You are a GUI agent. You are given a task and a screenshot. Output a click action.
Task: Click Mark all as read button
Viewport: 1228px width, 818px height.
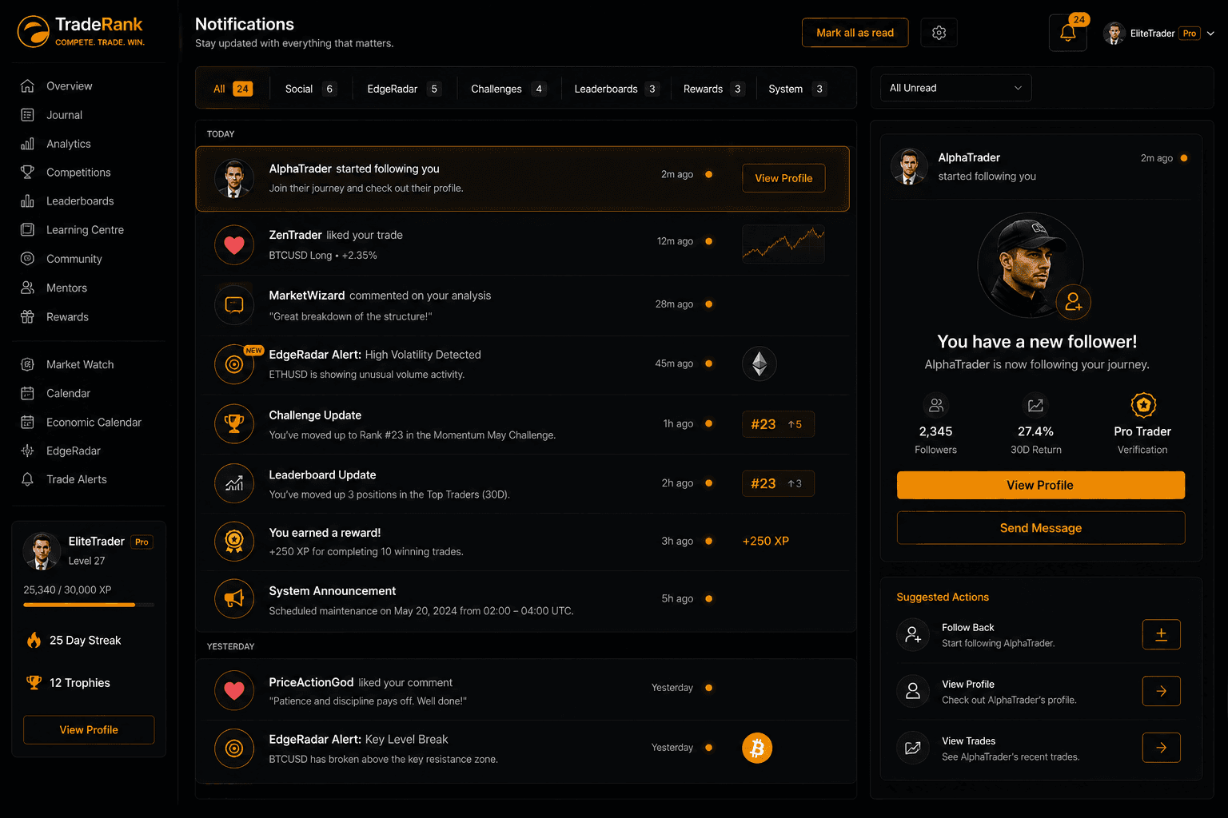pos(855,33)
